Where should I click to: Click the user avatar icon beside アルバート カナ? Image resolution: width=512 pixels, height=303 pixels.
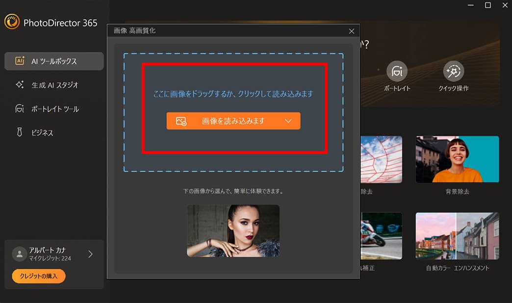tap(19, 253)
